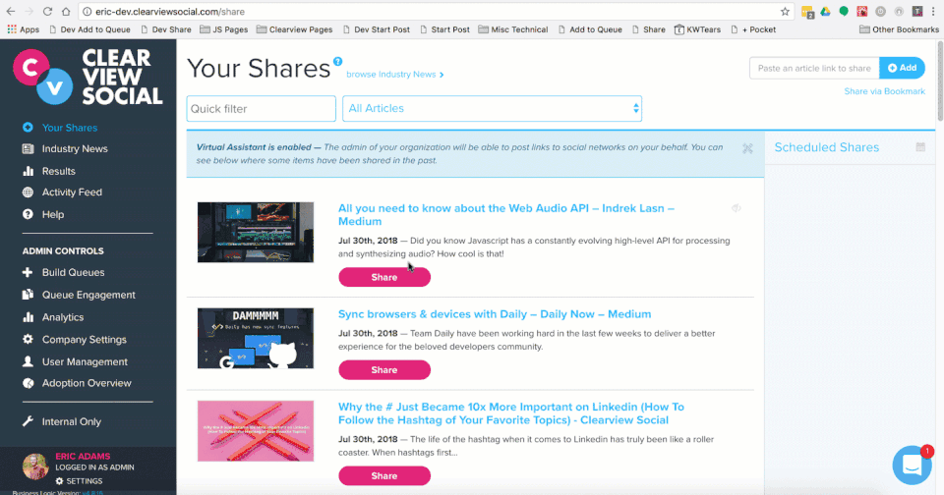Click the Internal Only wrench icon
This screenshot has width=944, height=495.
pyautogui.click(x=28, y=421)
